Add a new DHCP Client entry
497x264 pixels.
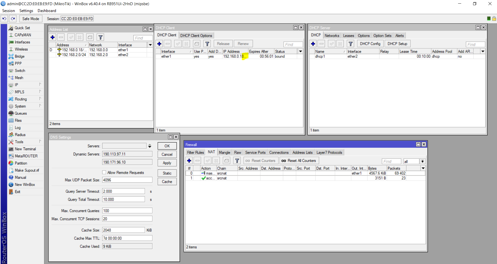tap(159, 44)
